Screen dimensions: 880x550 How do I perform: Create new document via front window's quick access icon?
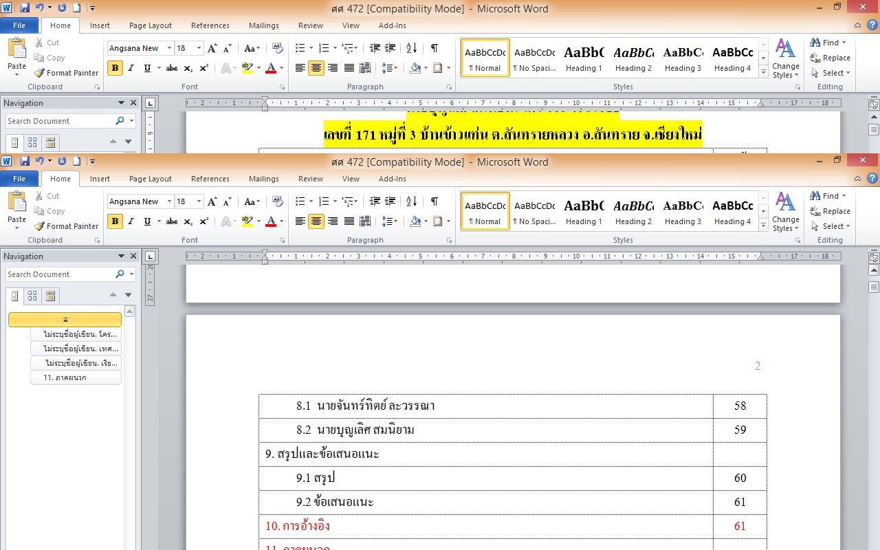(77, 161)
